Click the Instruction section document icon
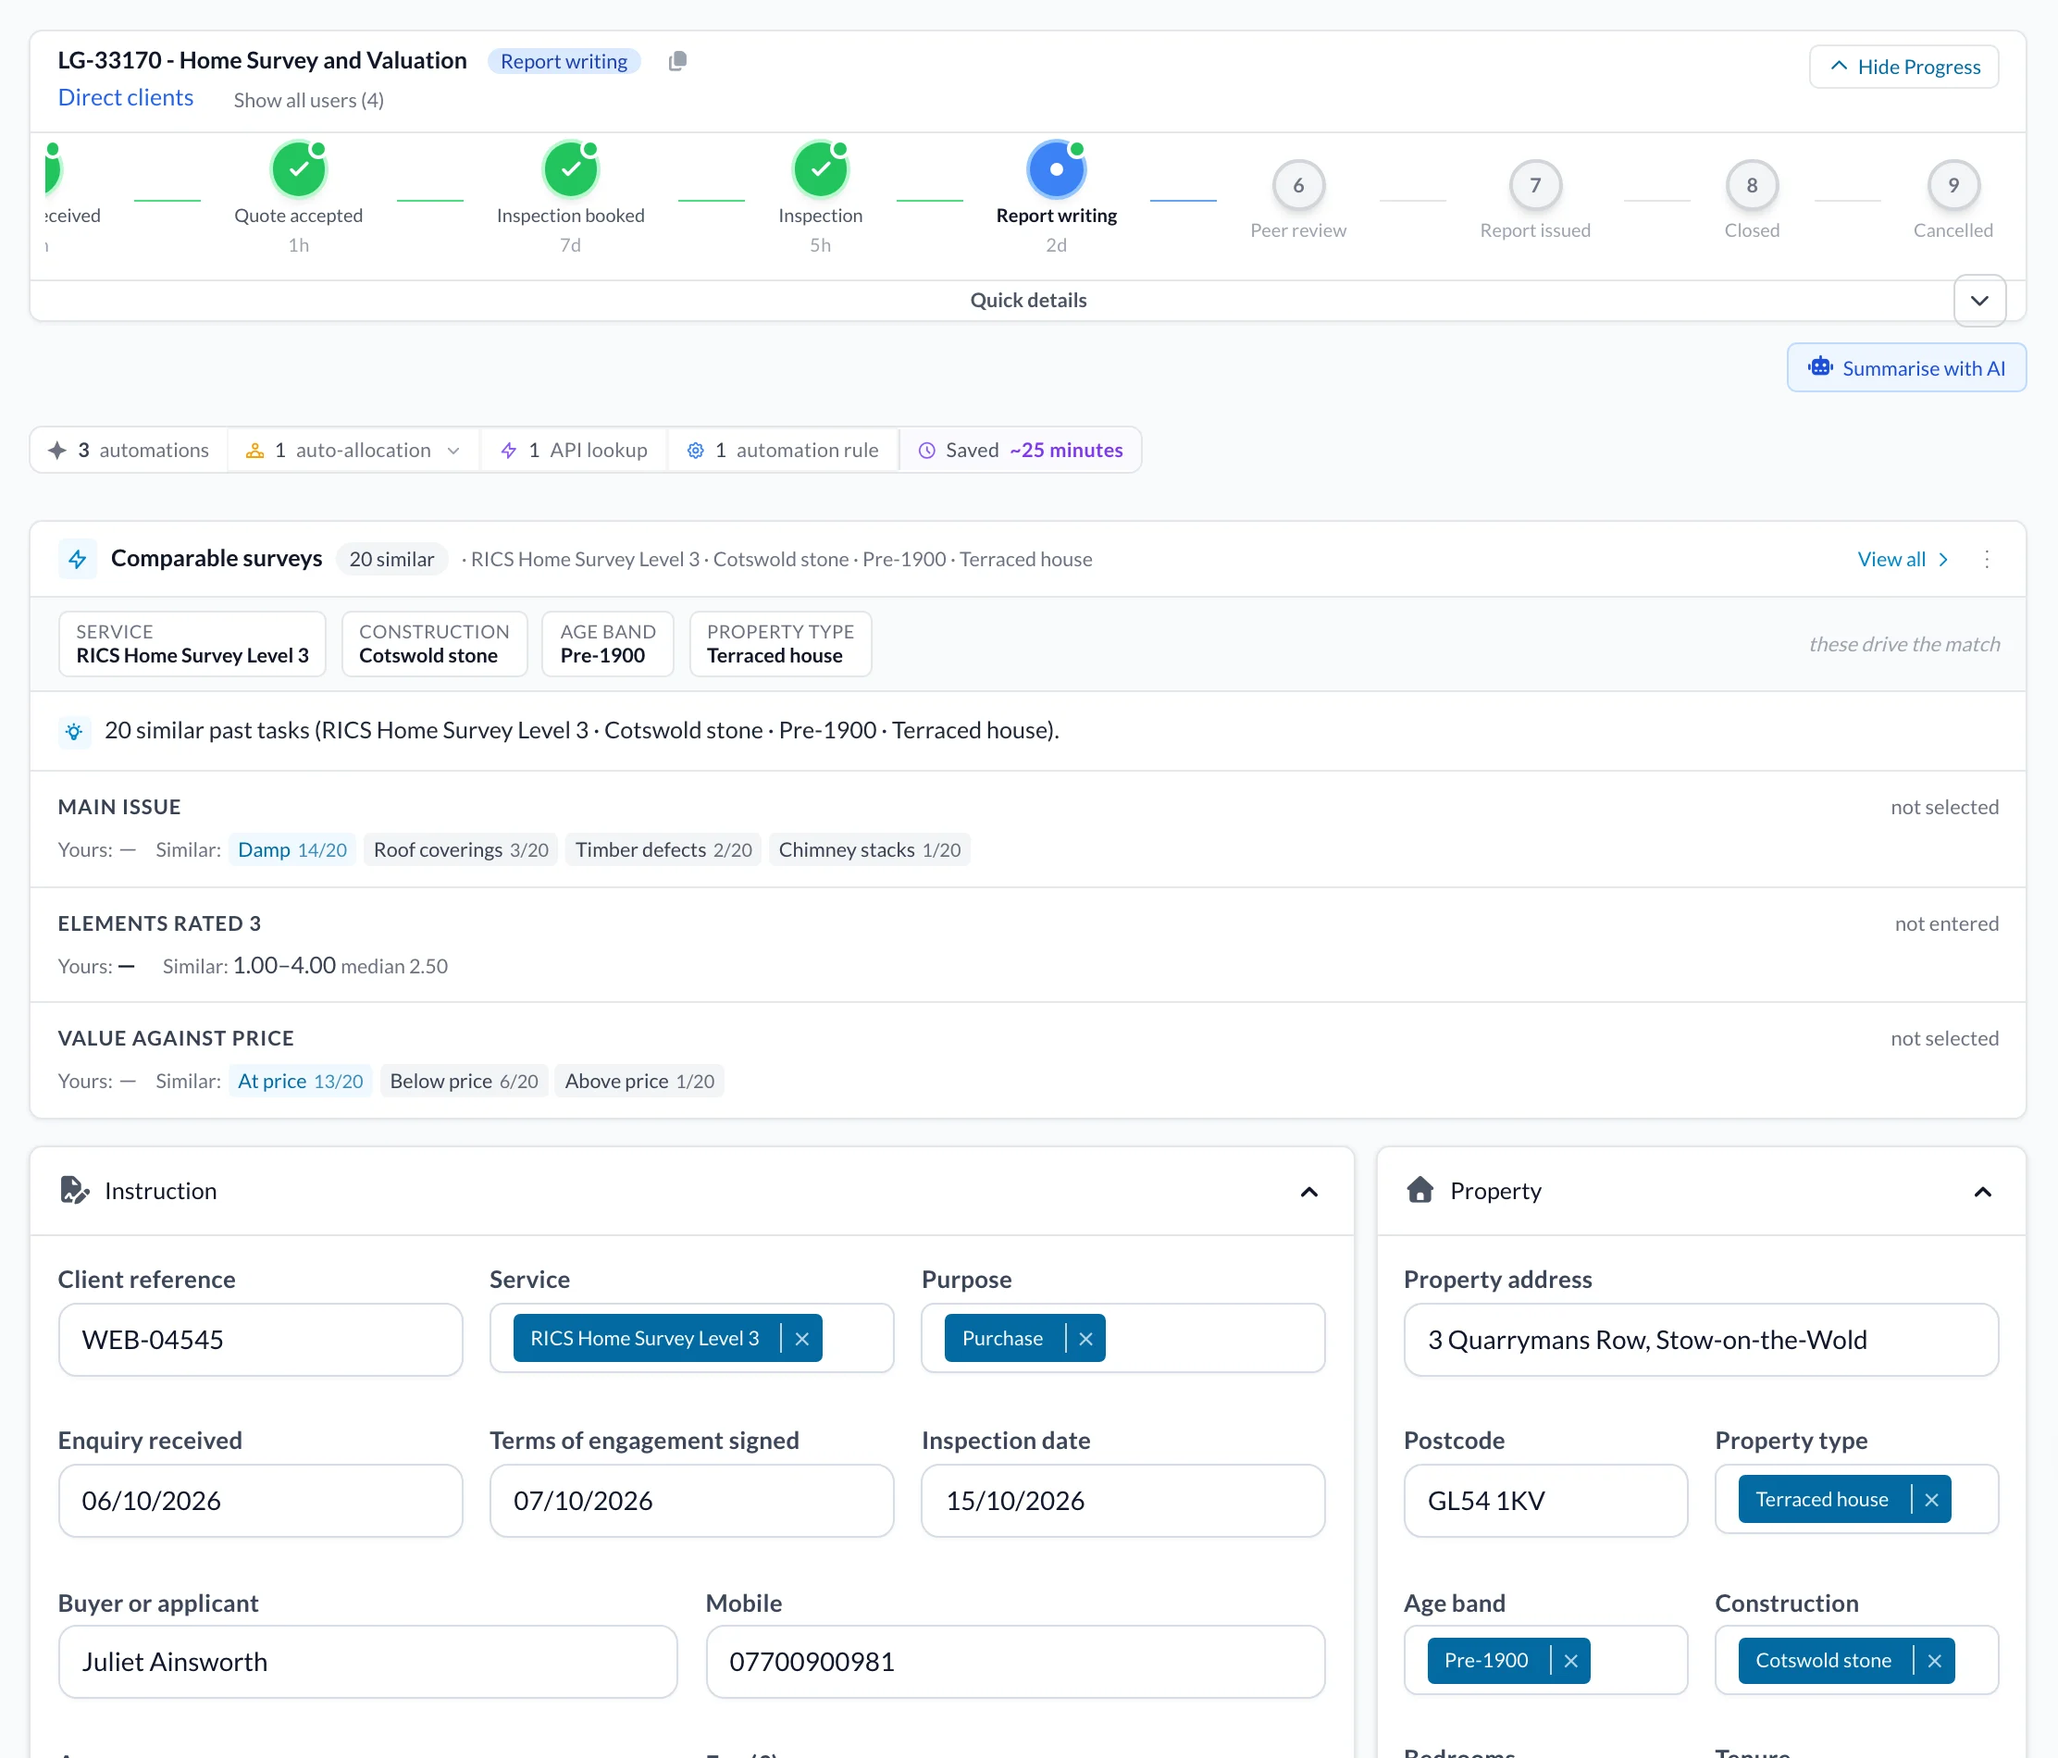This screenshot has width=2058, height=1758. pos(75,1190)
